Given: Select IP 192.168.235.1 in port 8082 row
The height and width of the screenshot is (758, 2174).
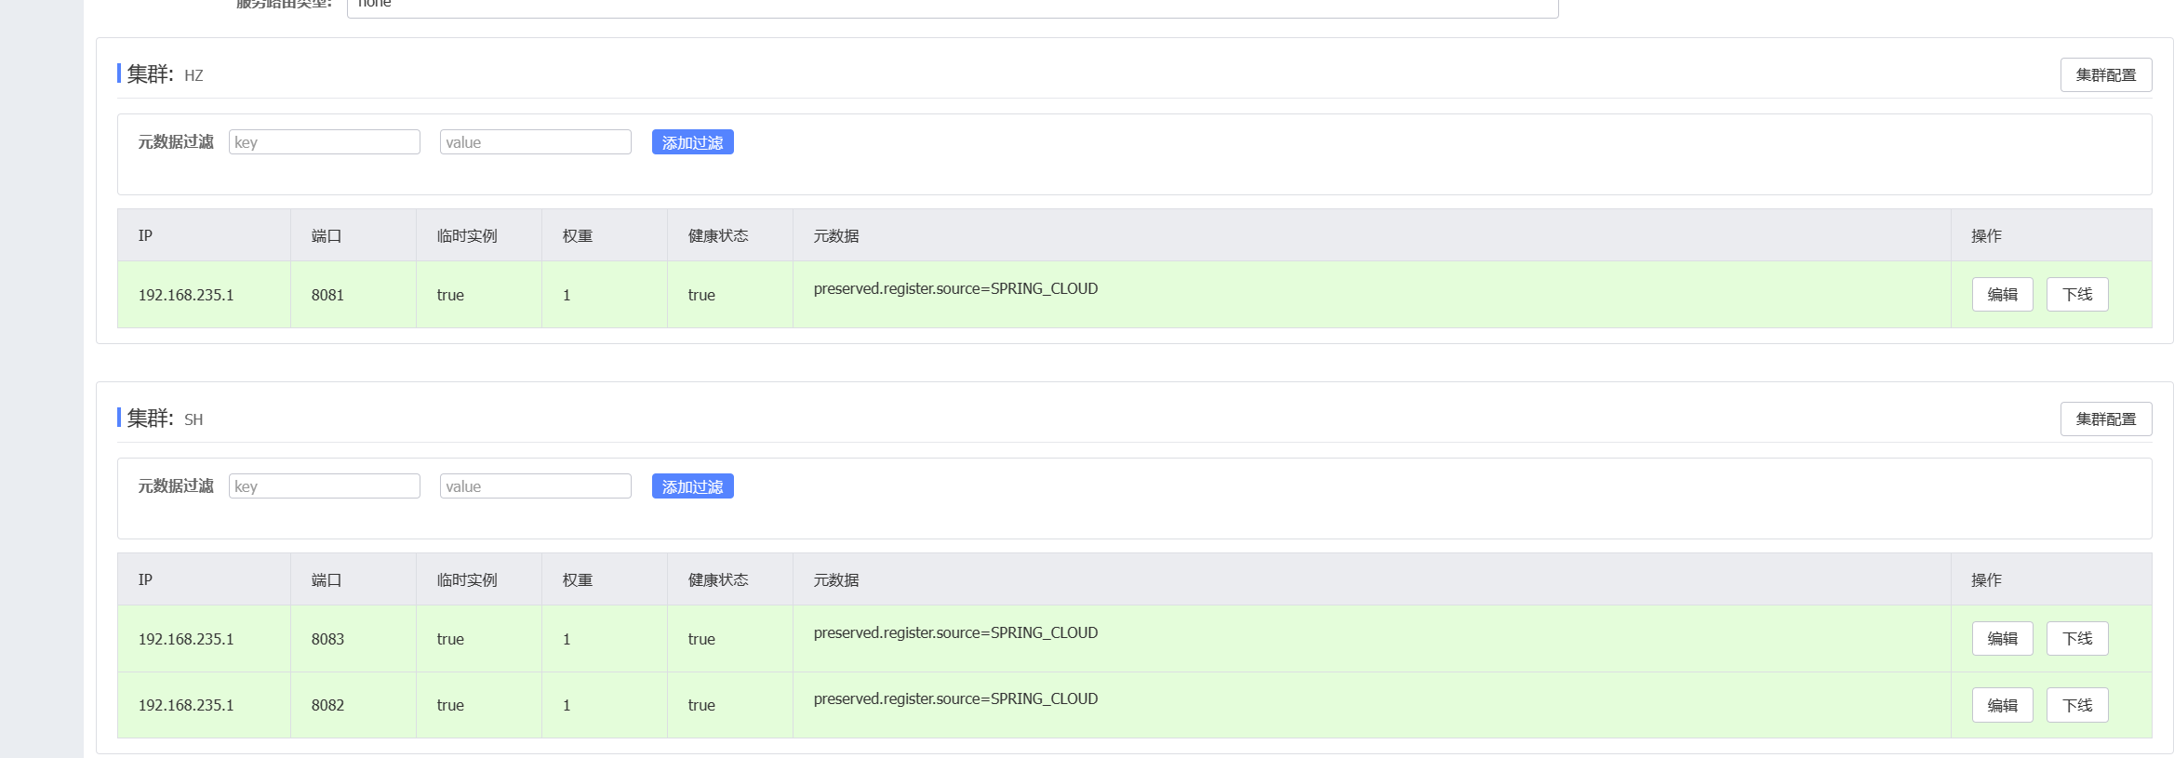Looking at the screenshot, I should (x=186, y=705).
